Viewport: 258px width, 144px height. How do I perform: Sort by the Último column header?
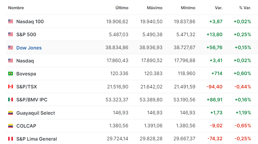click(122, 8)
